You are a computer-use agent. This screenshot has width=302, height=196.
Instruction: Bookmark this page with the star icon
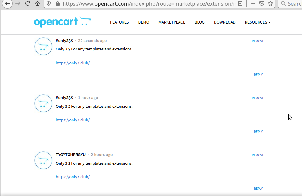270,3
